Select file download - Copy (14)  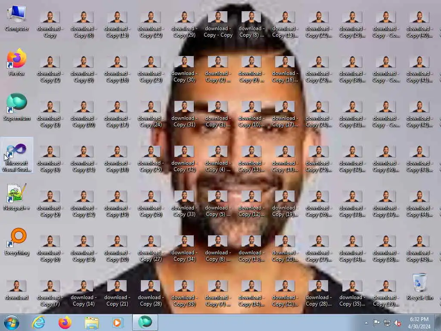coord(84,294)
